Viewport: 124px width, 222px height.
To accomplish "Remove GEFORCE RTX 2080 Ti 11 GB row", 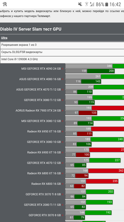I will coord(63,205).
